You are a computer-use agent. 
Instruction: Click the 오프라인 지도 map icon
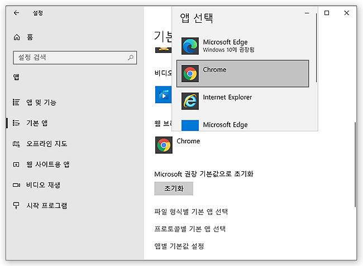(x=16, y=144)
